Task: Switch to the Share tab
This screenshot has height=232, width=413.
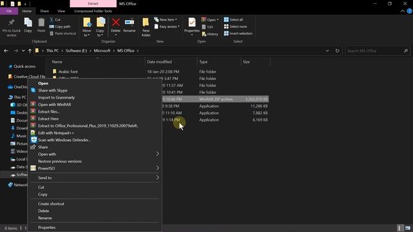Action: (45, 11)
